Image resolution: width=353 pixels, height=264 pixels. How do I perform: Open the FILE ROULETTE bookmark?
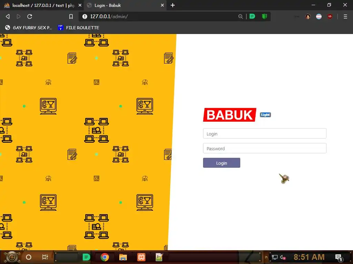[78, 27]
